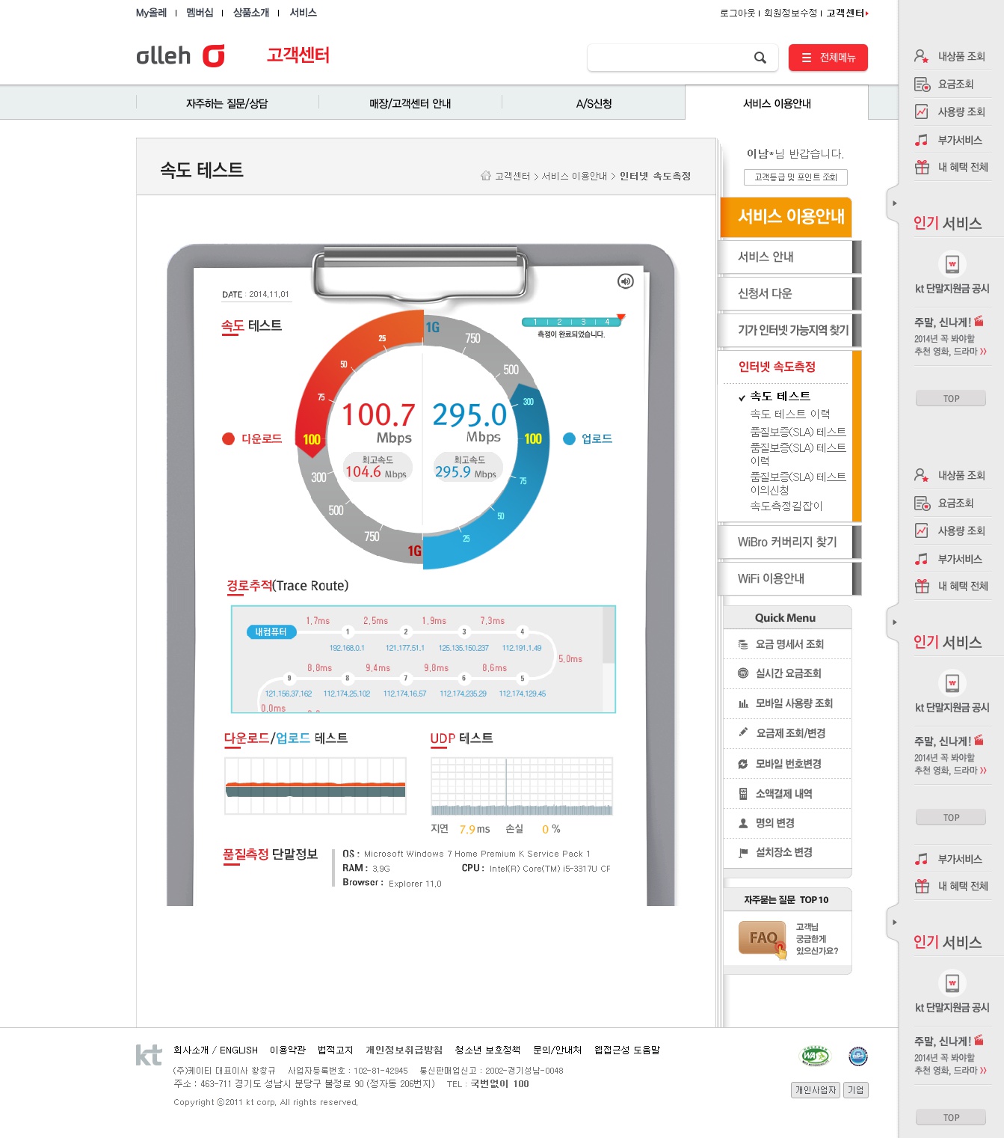
Task: Click the 개인사업자 footer button
Action: (x=816, y=1090)
